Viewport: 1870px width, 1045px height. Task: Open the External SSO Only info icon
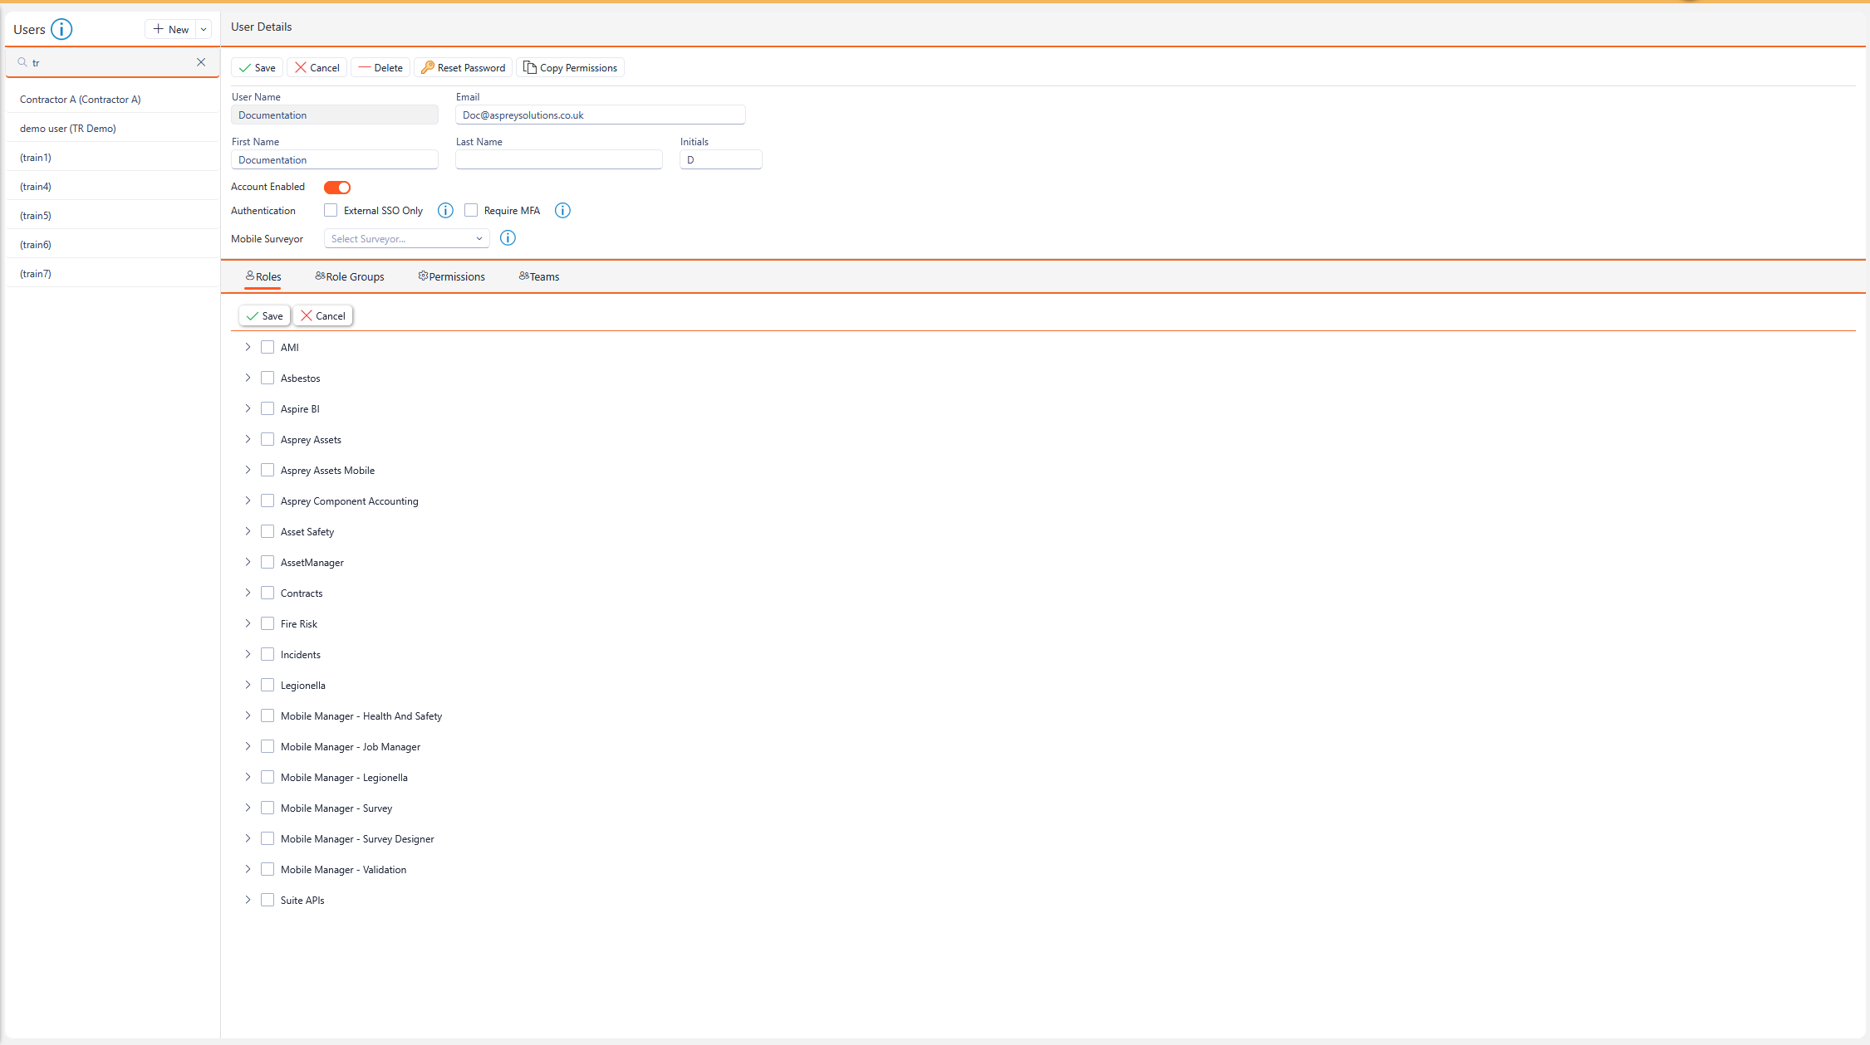[x=445, y=211]
